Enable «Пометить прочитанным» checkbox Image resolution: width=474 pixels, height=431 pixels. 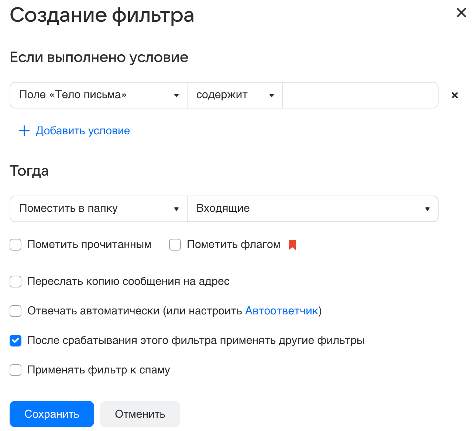click(x=16, y=245)
